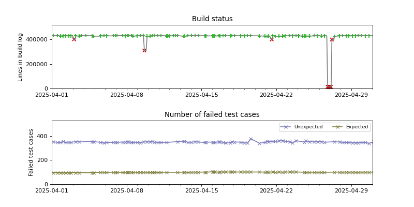The height and width of the screenshot is (207, 414).
Task: Click the 400 tick on failed test cases axis
Action: click(43, 136)
